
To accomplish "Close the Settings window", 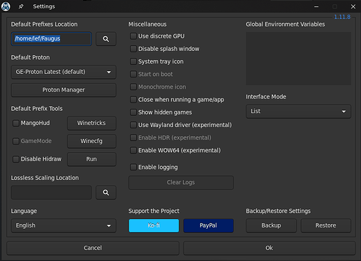I will [353, 6].
